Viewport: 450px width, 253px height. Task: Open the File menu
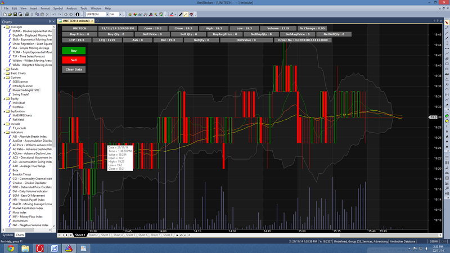pos(6,8)
